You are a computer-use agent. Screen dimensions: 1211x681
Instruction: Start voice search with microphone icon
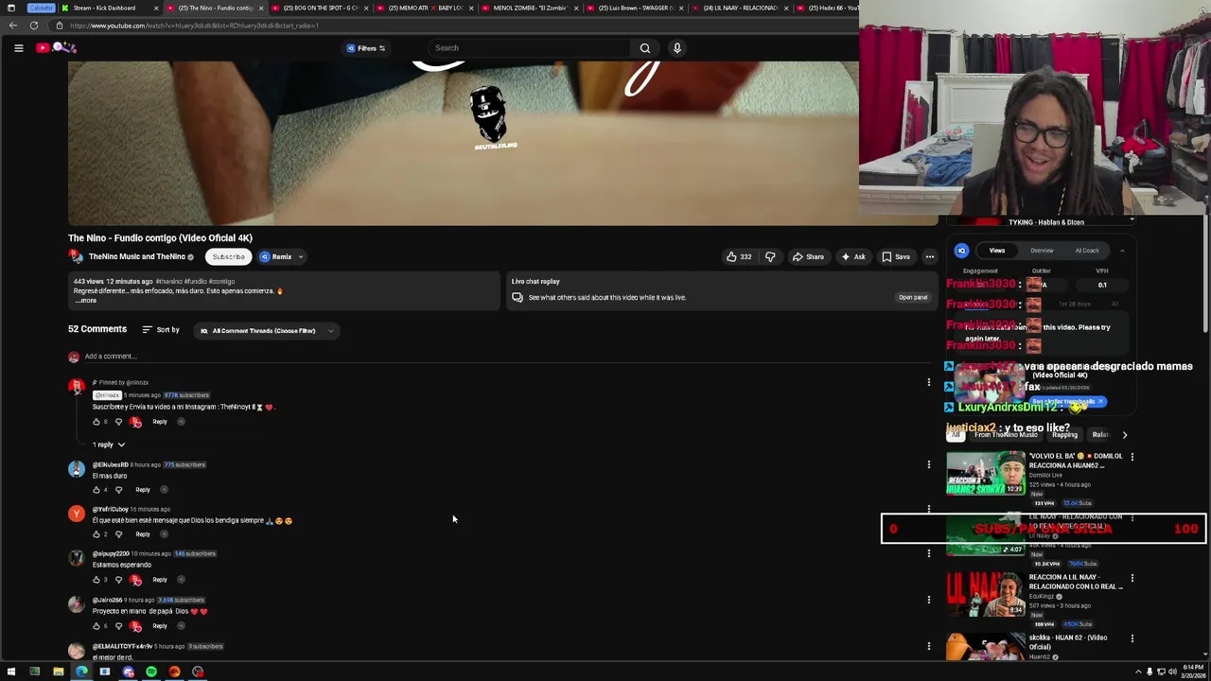click(x=676, y=48)
